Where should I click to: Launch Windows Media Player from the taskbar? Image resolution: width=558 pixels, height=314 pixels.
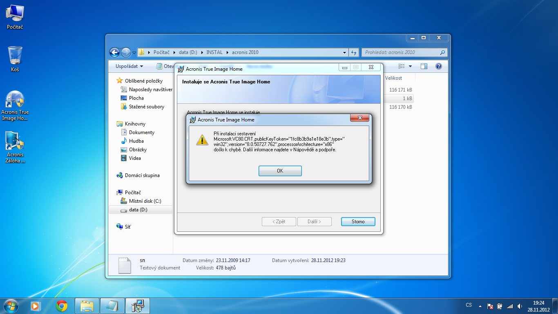coord(36,305)
